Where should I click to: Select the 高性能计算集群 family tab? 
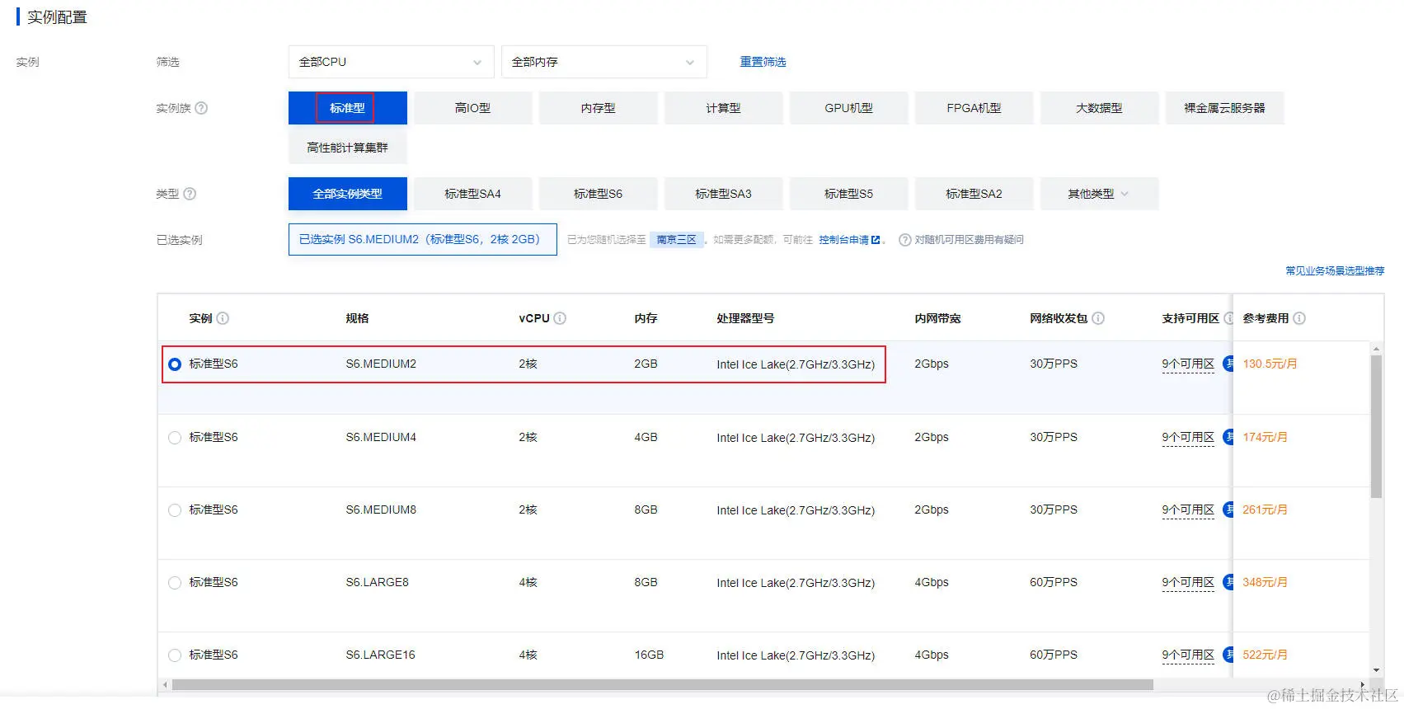pos(348,148)
